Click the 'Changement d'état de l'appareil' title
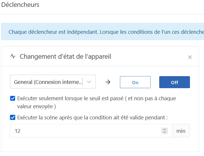The height and width of the screenshot is (156, 204). (x=65, y=56)
